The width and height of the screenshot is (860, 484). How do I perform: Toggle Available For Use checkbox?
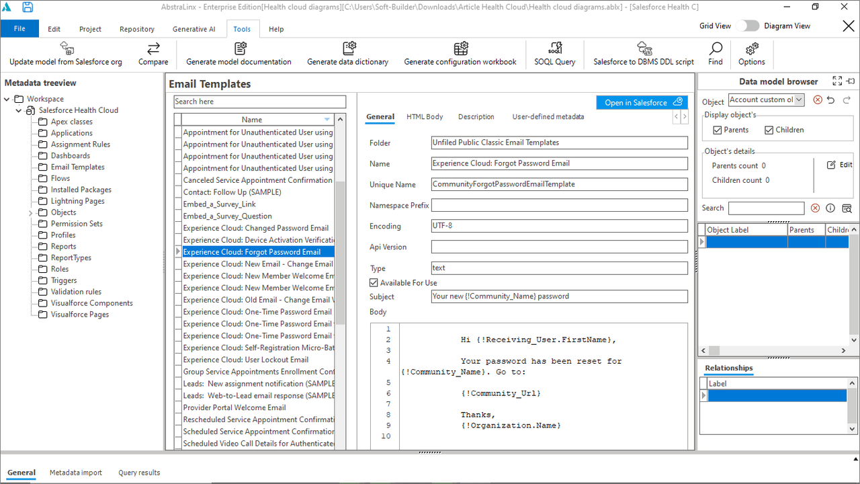374,283
